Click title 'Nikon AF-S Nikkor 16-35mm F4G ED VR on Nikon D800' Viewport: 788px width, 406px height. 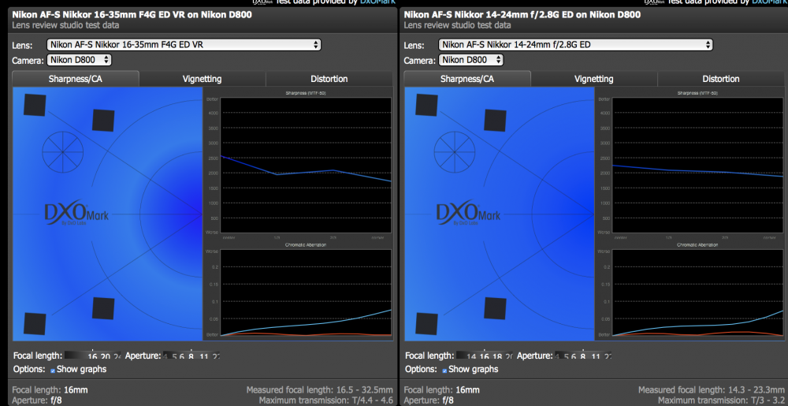[x=132, y=14]
